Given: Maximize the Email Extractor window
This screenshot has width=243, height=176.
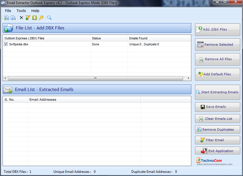Looking at the screenshot, I should 225,2.
